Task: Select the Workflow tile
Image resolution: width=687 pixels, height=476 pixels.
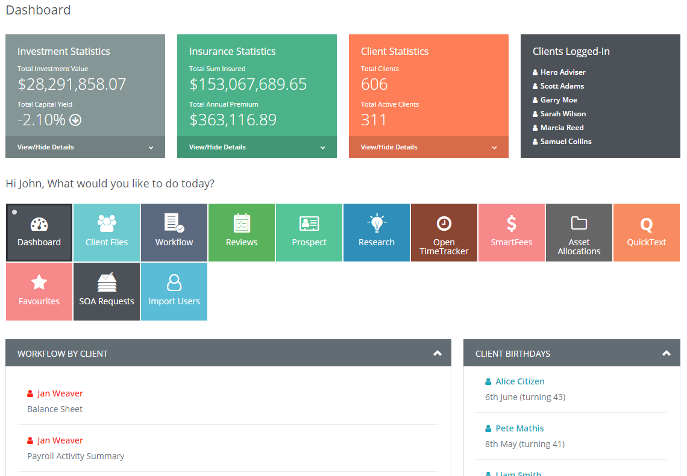Action: [x=174, y=233]
